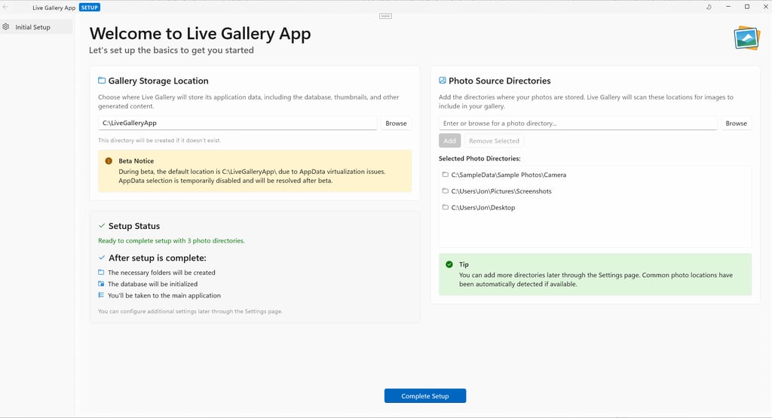The image size is (772, 418).
Task: Click the C:\LiveGalleryApp storage path field
Action: (237, 123)
